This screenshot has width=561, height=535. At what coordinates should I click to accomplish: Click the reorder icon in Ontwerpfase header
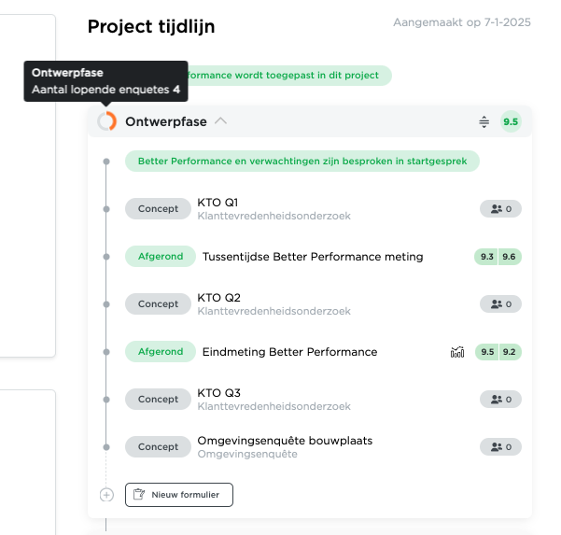pos(484,121)
